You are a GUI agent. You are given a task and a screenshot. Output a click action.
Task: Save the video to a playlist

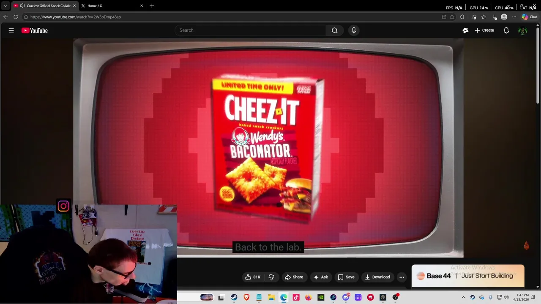click(346, 277)
